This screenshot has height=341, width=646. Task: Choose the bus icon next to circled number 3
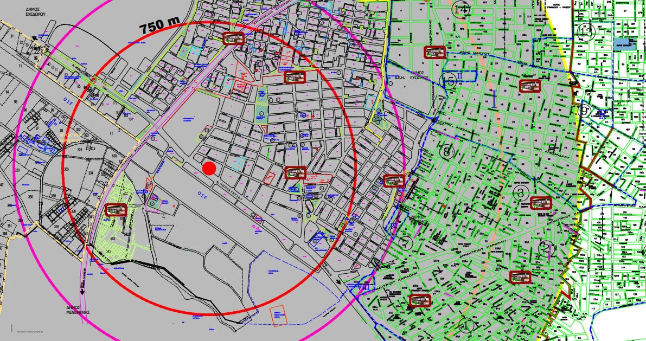pos(541,203)
